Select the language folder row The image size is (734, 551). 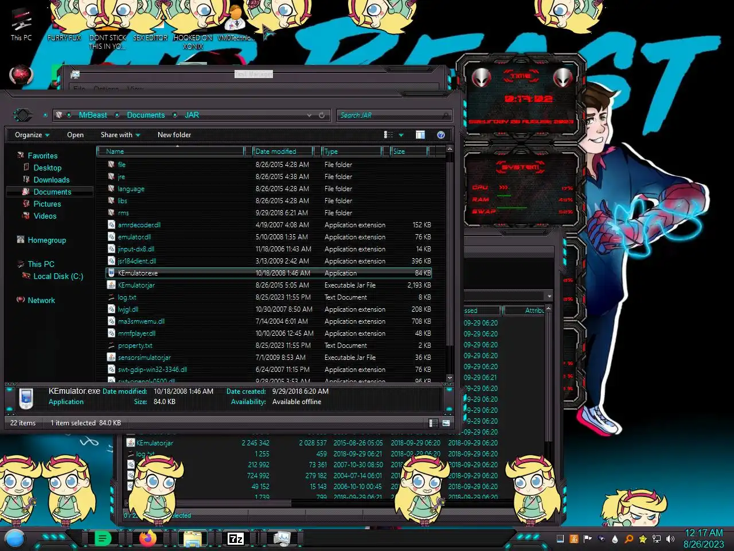pyautogui.click(x=270, y=189)
